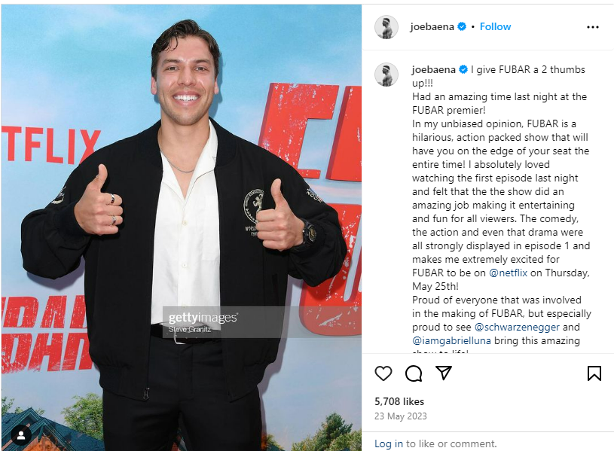The width and height of the screenshot is (614, 451).
Task: Click the verified badge next to the header username
Action: [x=462, y=26]
